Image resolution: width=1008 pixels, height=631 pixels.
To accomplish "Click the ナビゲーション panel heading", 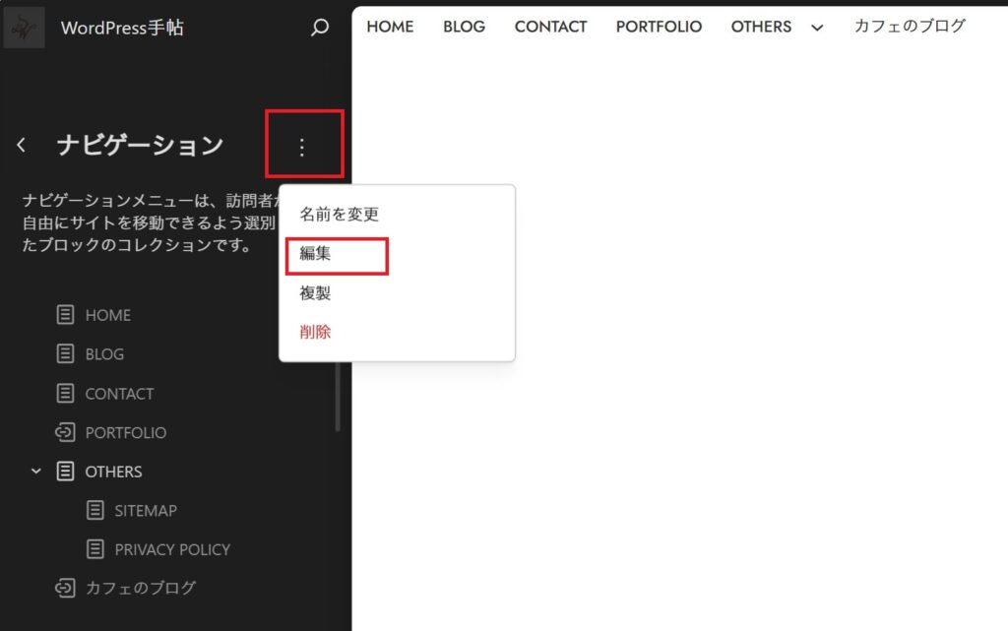I will pyautogui.click(x=140, y=146).
